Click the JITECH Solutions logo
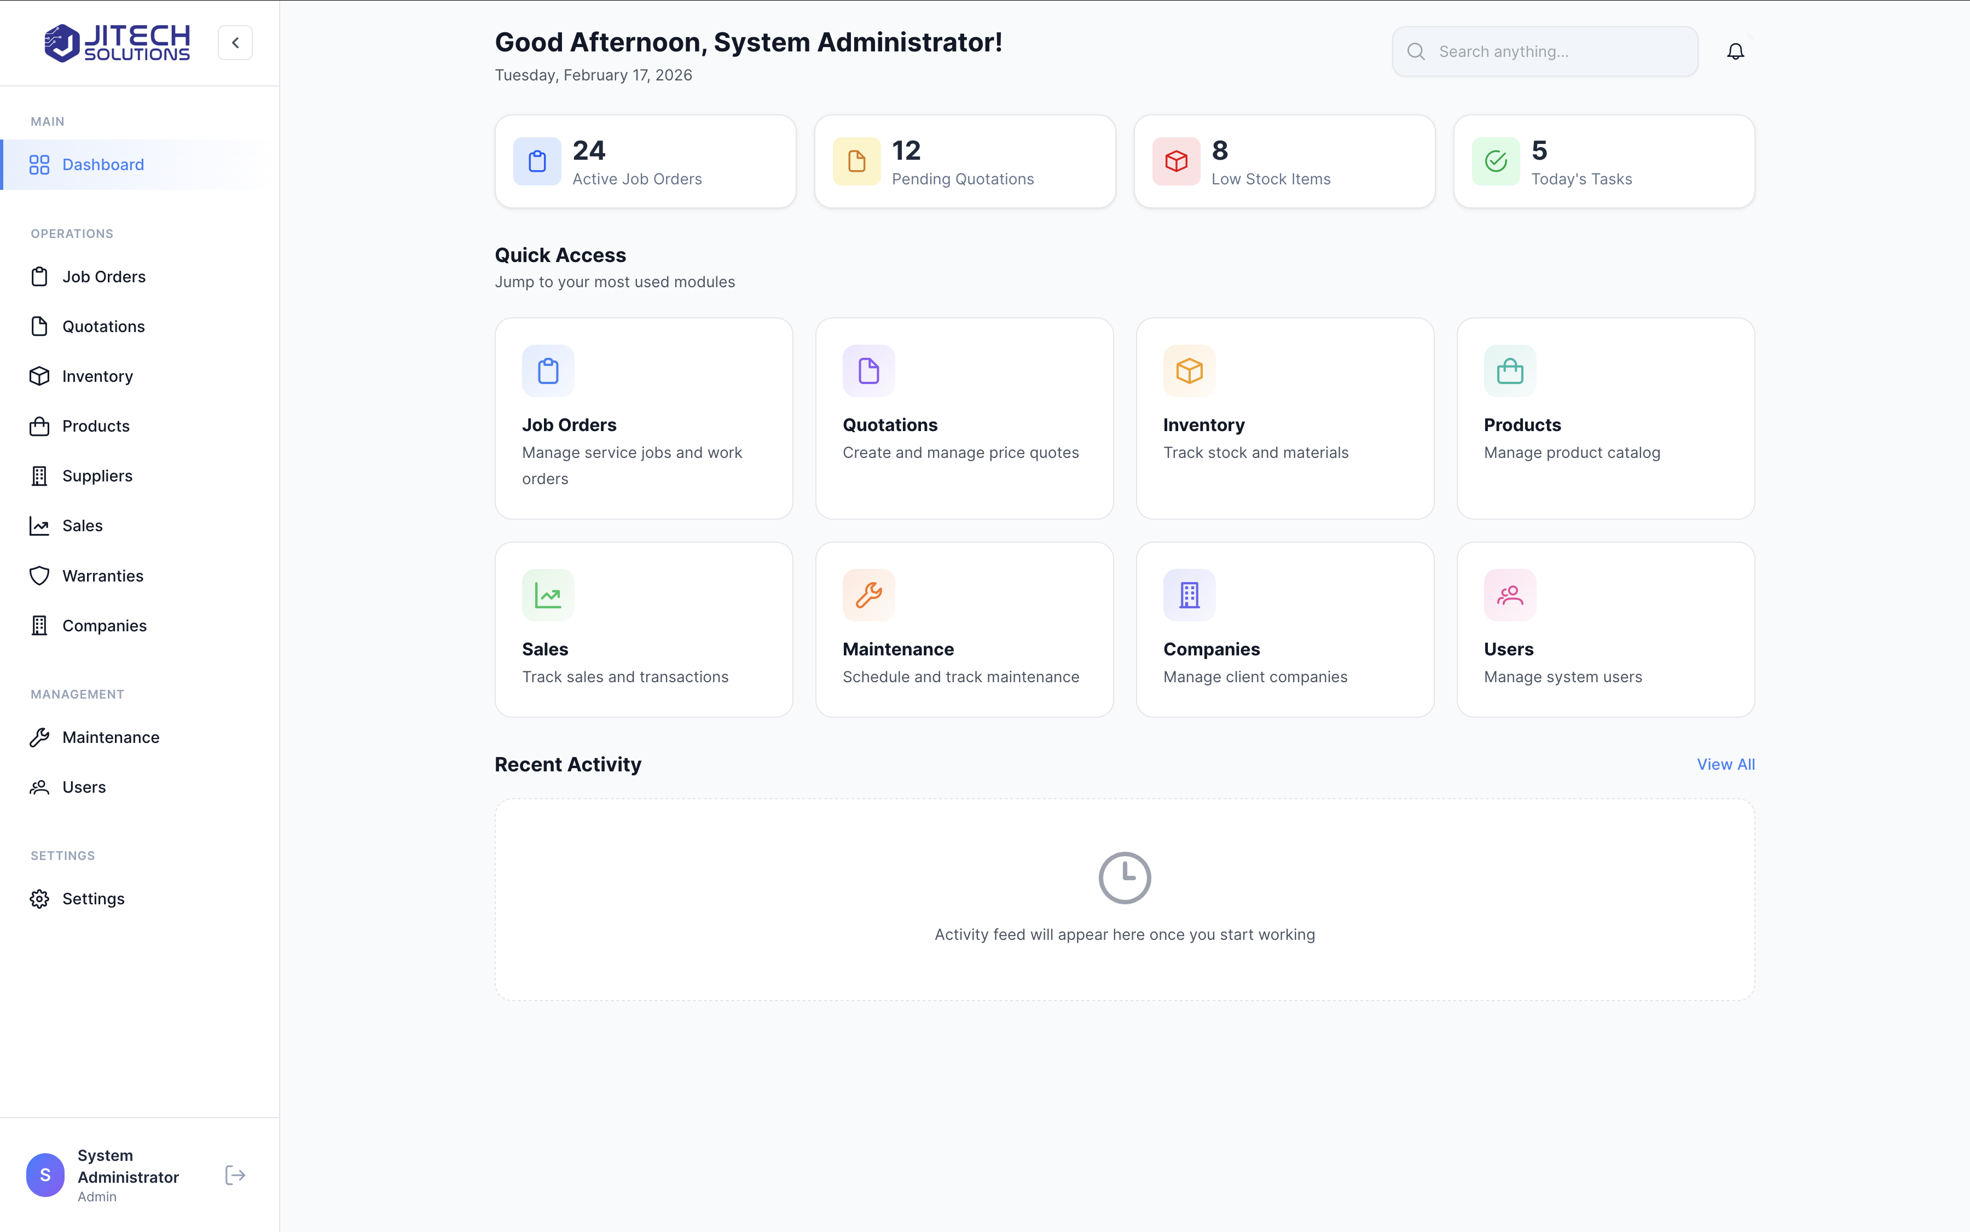 (x=117, y=42)
